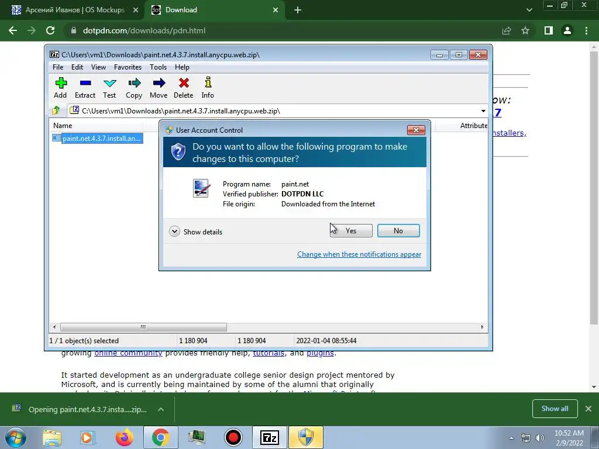Screen dimensions: 599x449
Task: Click the volume speaker tray icon
Action: point(540,438)
